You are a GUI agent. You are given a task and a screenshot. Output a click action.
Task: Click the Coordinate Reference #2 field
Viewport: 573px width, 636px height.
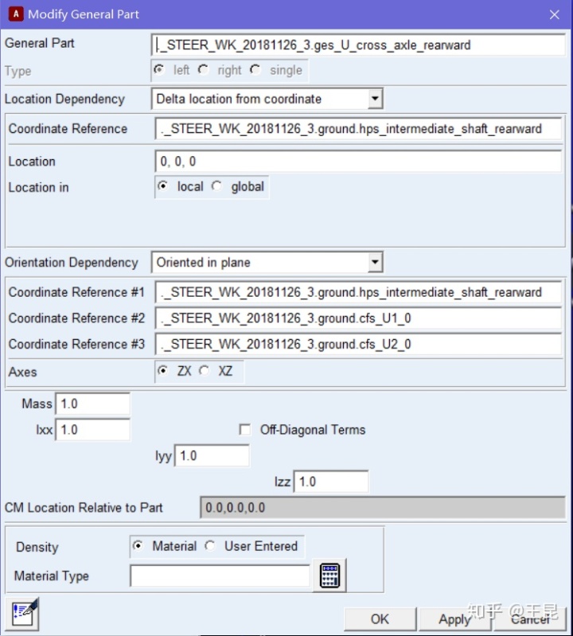[x=358, y=318]
